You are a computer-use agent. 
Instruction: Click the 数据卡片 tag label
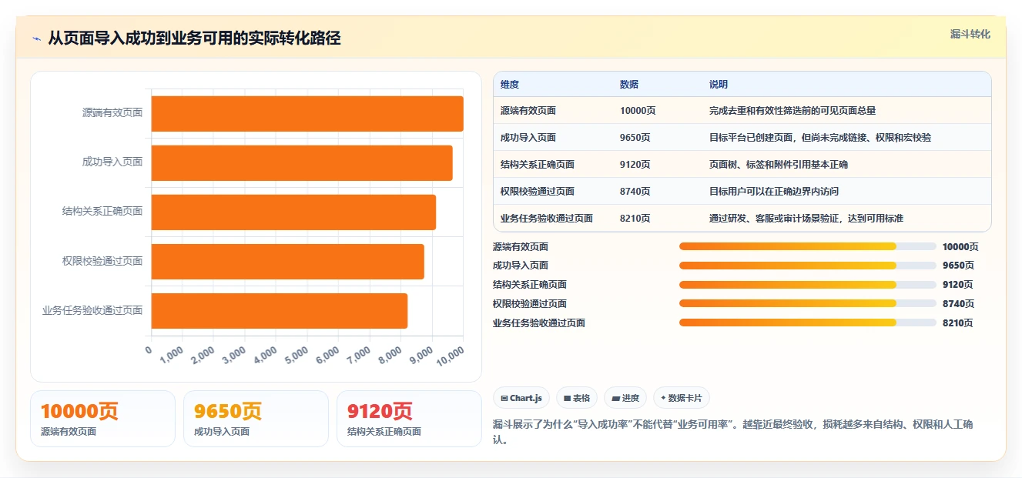[685, 398]
